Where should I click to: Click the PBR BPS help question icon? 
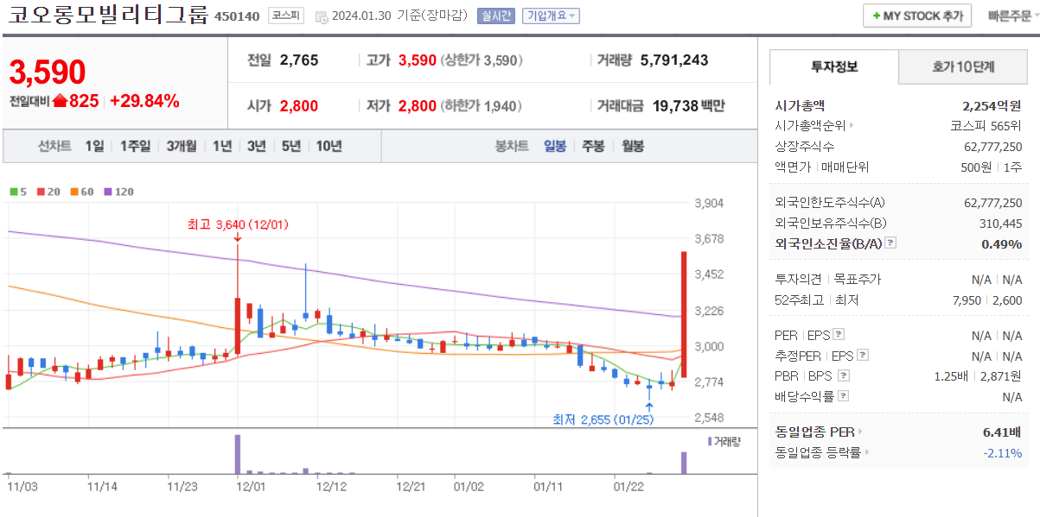tap(844, 375)
